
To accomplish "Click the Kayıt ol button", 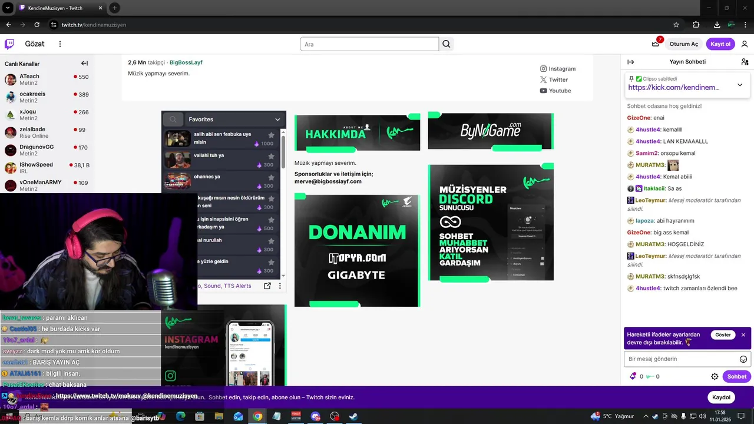I will click(x=720, y=44).
